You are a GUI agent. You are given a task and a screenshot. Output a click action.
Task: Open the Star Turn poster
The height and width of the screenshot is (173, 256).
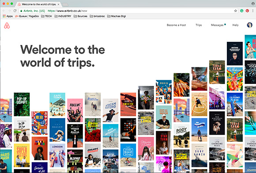click(164, 143)
